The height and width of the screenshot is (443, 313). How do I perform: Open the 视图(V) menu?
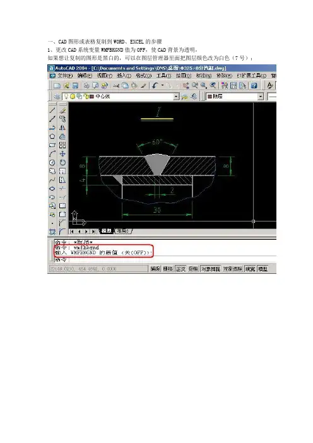(x=105, y=76)
